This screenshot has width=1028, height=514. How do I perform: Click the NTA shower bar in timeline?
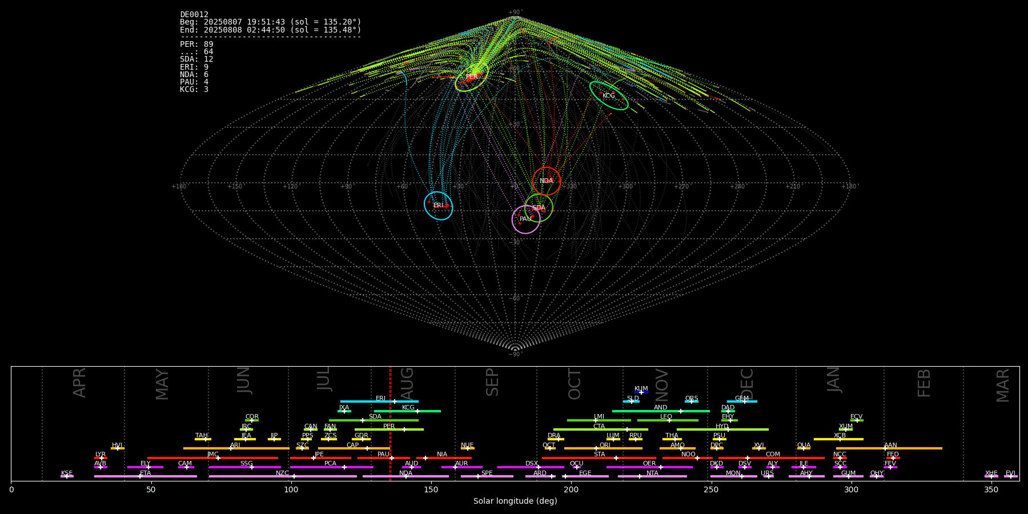652,476
